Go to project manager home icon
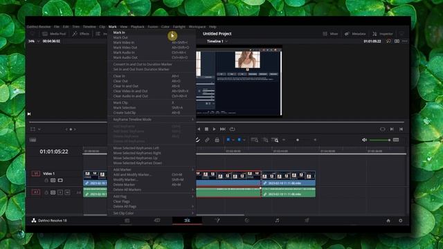The width and height of the screenshot is (443, 249). [x=388, y=221]
